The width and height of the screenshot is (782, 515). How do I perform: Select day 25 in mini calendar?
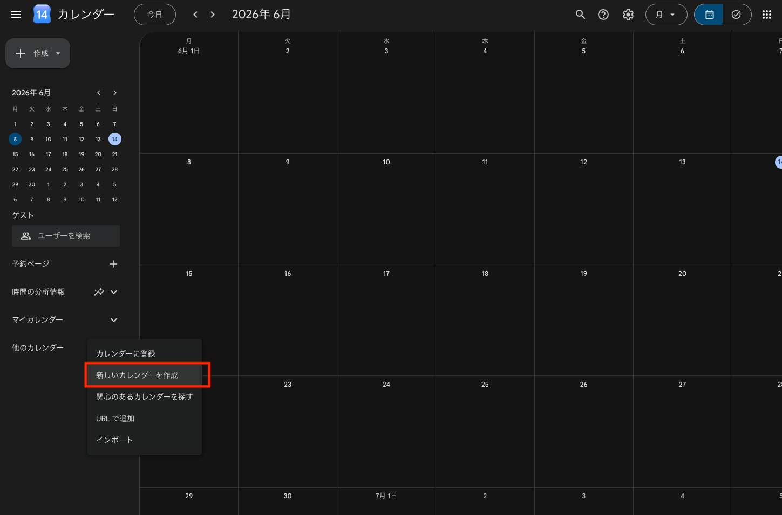click(x=65, y=169)
